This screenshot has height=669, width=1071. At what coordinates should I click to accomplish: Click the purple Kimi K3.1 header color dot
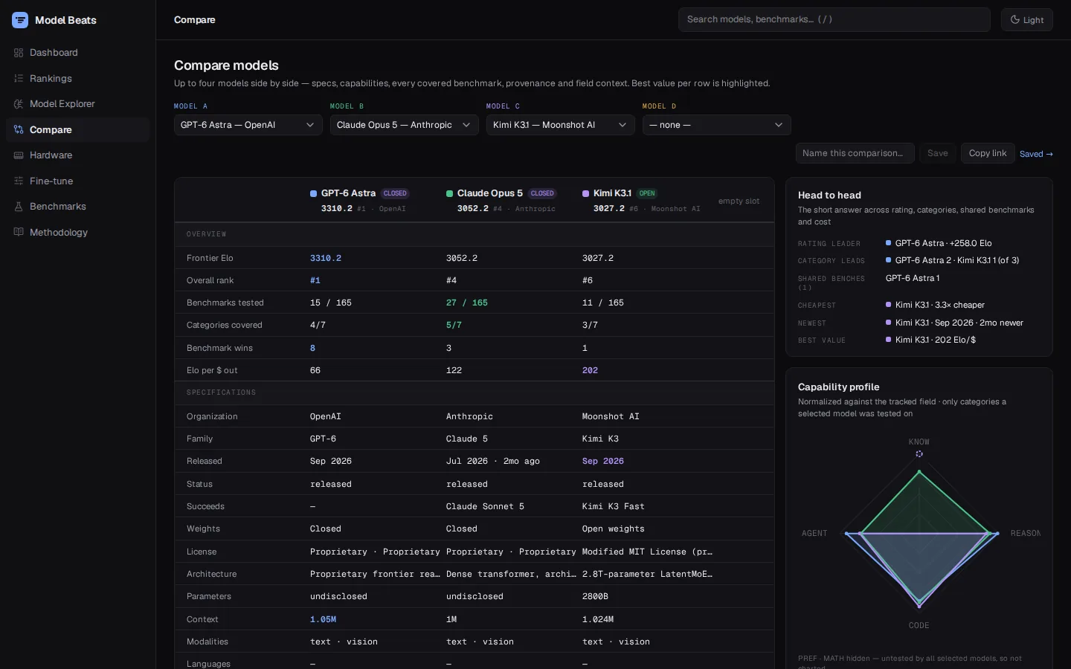click(x=586, y=193)
